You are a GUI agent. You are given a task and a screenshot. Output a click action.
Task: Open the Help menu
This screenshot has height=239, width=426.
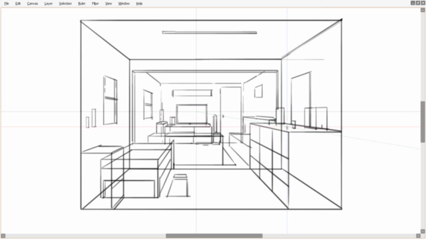tap(139, 3)
